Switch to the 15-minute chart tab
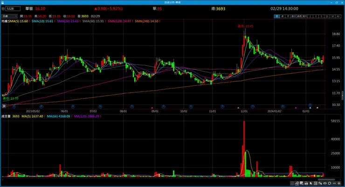The height and width of the screenshot is (187, 345). (327, 16)
